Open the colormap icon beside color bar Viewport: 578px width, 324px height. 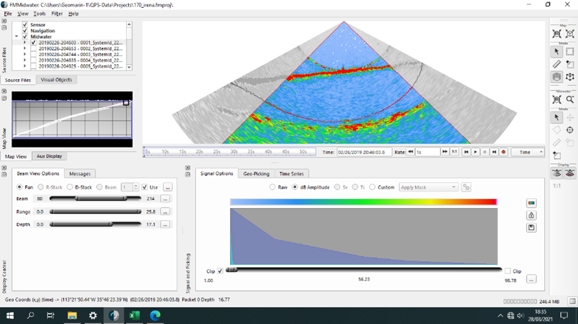(x=531, y=203)
